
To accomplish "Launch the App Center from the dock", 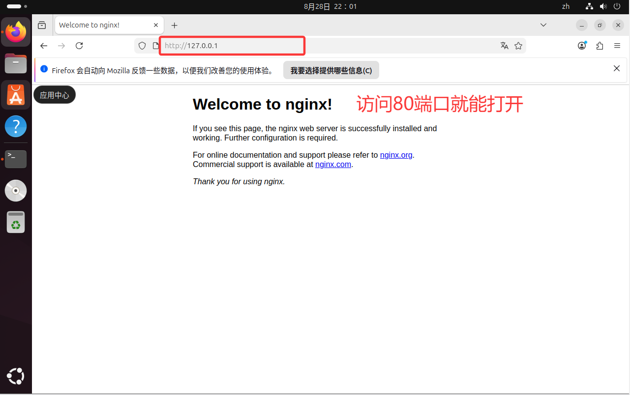I will coord(16,95).
